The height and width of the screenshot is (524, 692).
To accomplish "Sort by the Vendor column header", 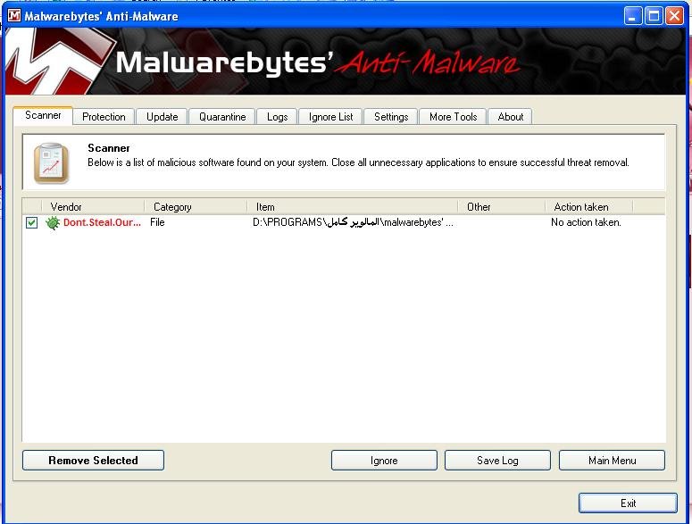I will pyautogui.click(x=93, y=206).
